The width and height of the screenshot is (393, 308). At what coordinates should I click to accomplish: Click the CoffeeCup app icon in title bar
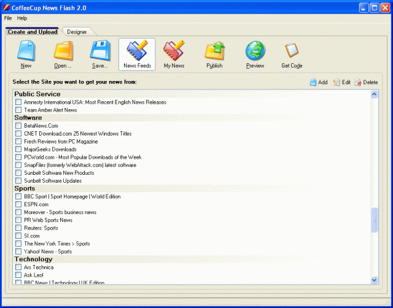pos(6,8)
